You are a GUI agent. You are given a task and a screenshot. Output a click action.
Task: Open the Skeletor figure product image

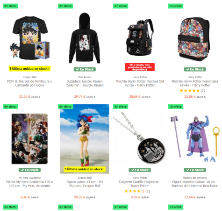(x=195, y=138)
